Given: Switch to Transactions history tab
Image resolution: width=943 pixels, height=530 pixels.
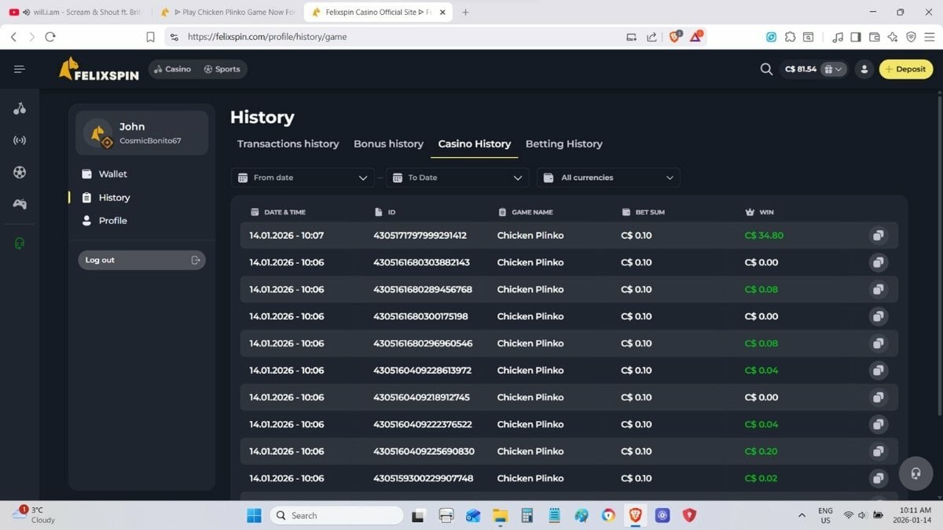Looking at the screenshot, I should (x=288, y=144).
